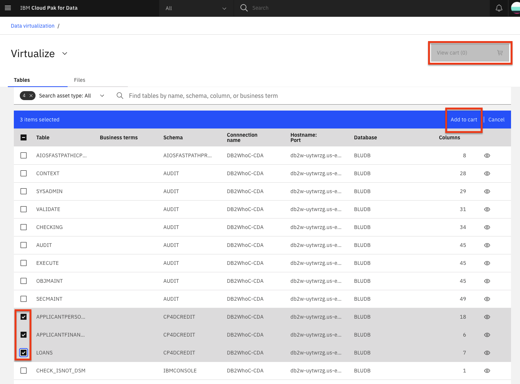Image resolution: width=520 pixels, height=384 pixels.
Task: Cancel the current selection
Action: click(x=496, y=120)
